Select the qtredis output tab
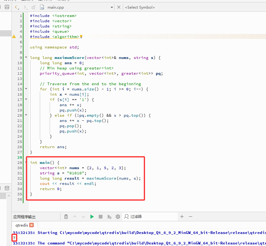Image resolution: width=266 pixels, height=246 pixels. coord(22,225)
